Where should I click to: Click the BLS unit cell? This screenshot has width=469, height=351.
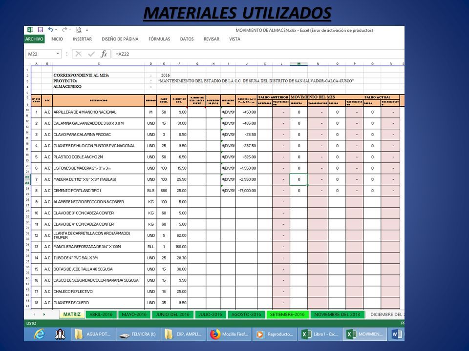[151, 191]
